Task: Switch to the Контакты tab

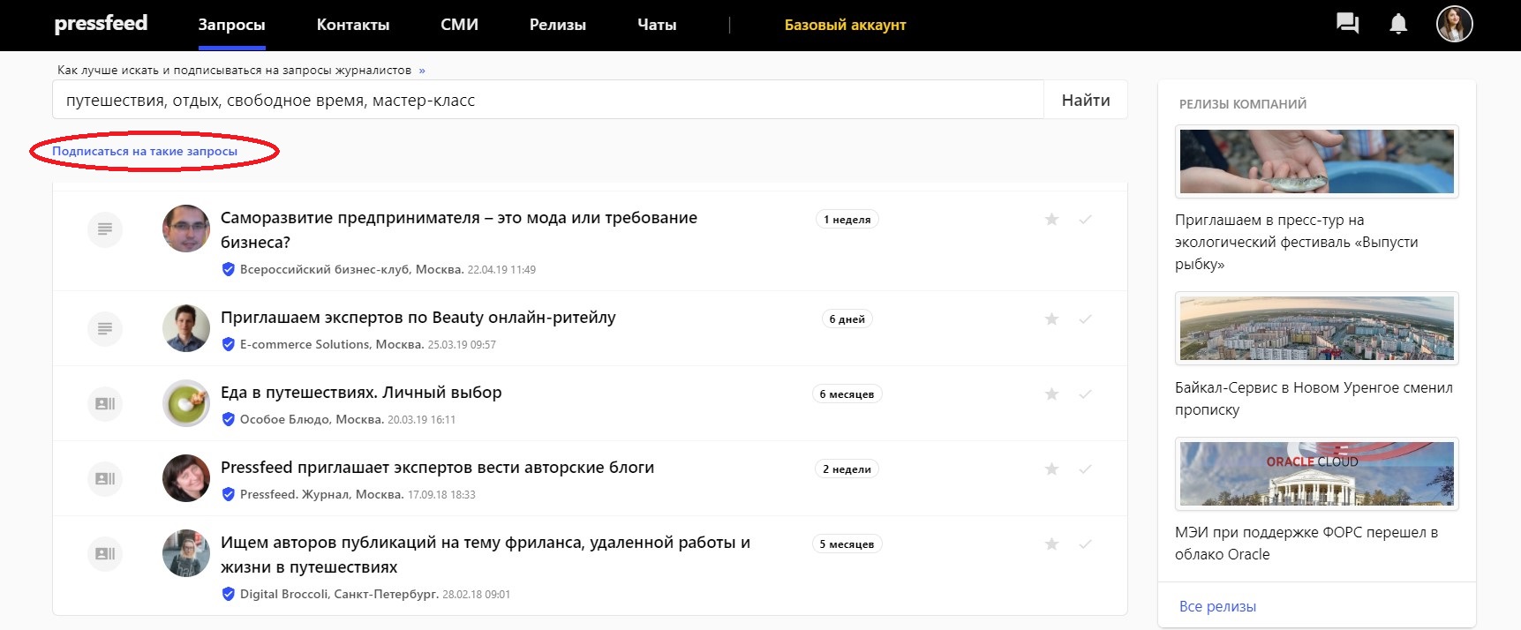Action: click(x=353, y=25)
